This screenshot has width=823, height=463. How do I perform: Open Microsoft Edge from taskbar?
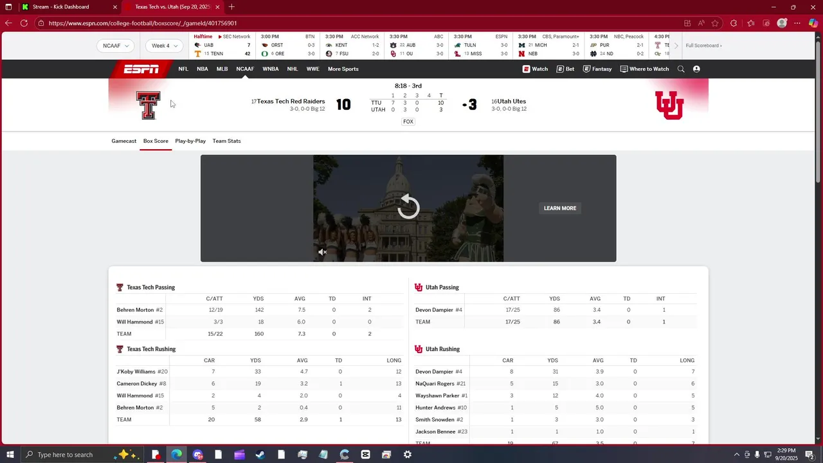tap(176, 455)
